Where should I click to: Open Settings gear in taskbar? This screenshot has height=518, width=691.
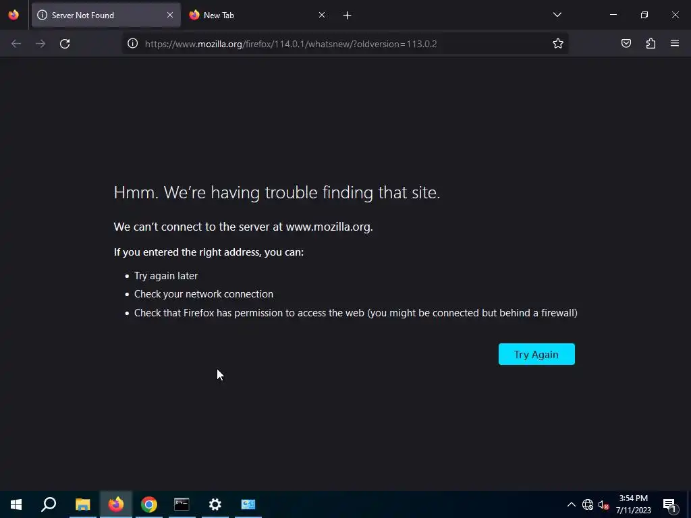[215, 505]
